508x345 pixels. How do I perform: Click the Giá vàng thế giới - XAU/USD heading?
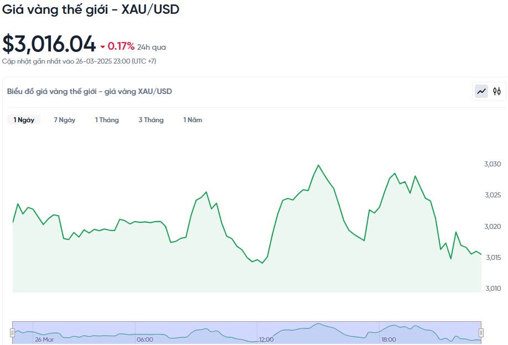coord(91,9)
